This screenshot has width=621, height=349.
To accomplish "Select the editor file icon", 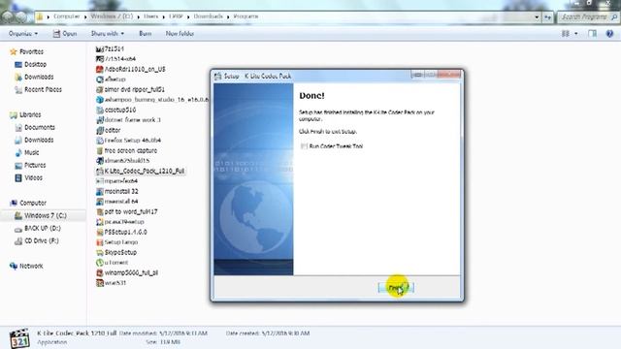I will [x=100, y=130].
